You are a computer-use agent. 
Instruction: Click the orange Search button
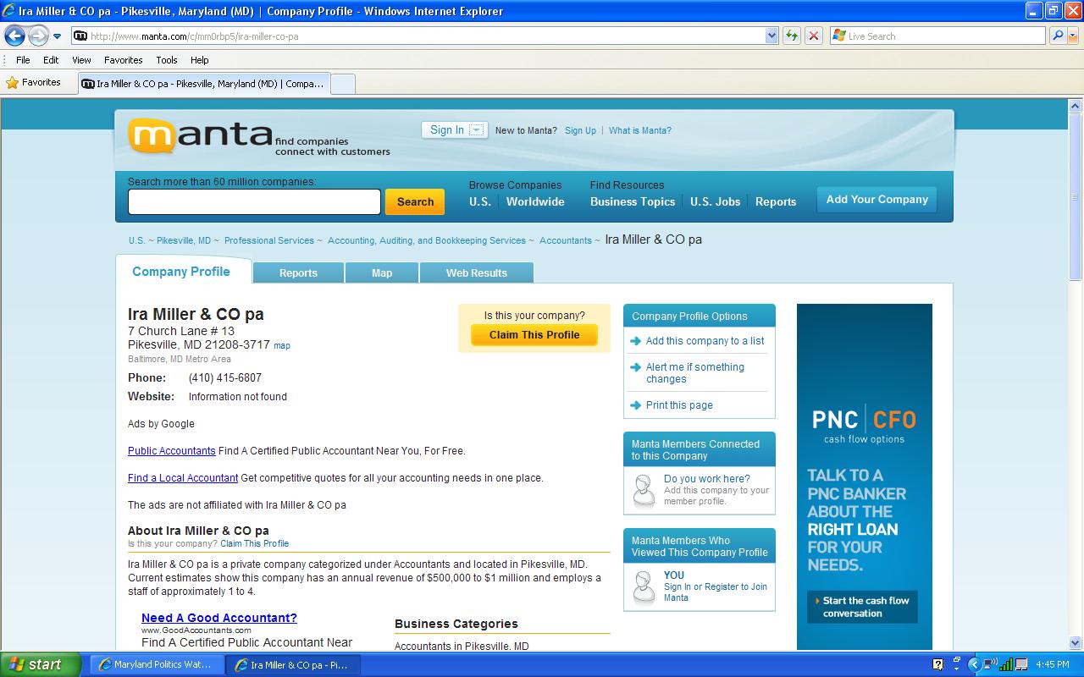coord(415,201)
